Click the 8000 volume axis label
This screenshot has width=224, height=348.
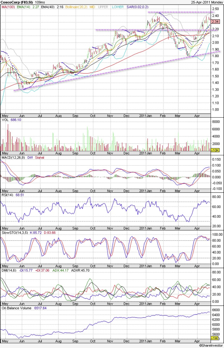pos(216,122)
